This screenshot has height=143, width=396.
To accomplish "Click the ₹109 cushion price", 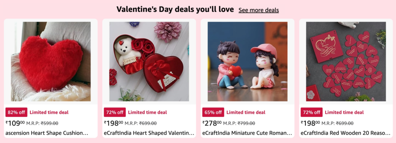I will point(15,123).
